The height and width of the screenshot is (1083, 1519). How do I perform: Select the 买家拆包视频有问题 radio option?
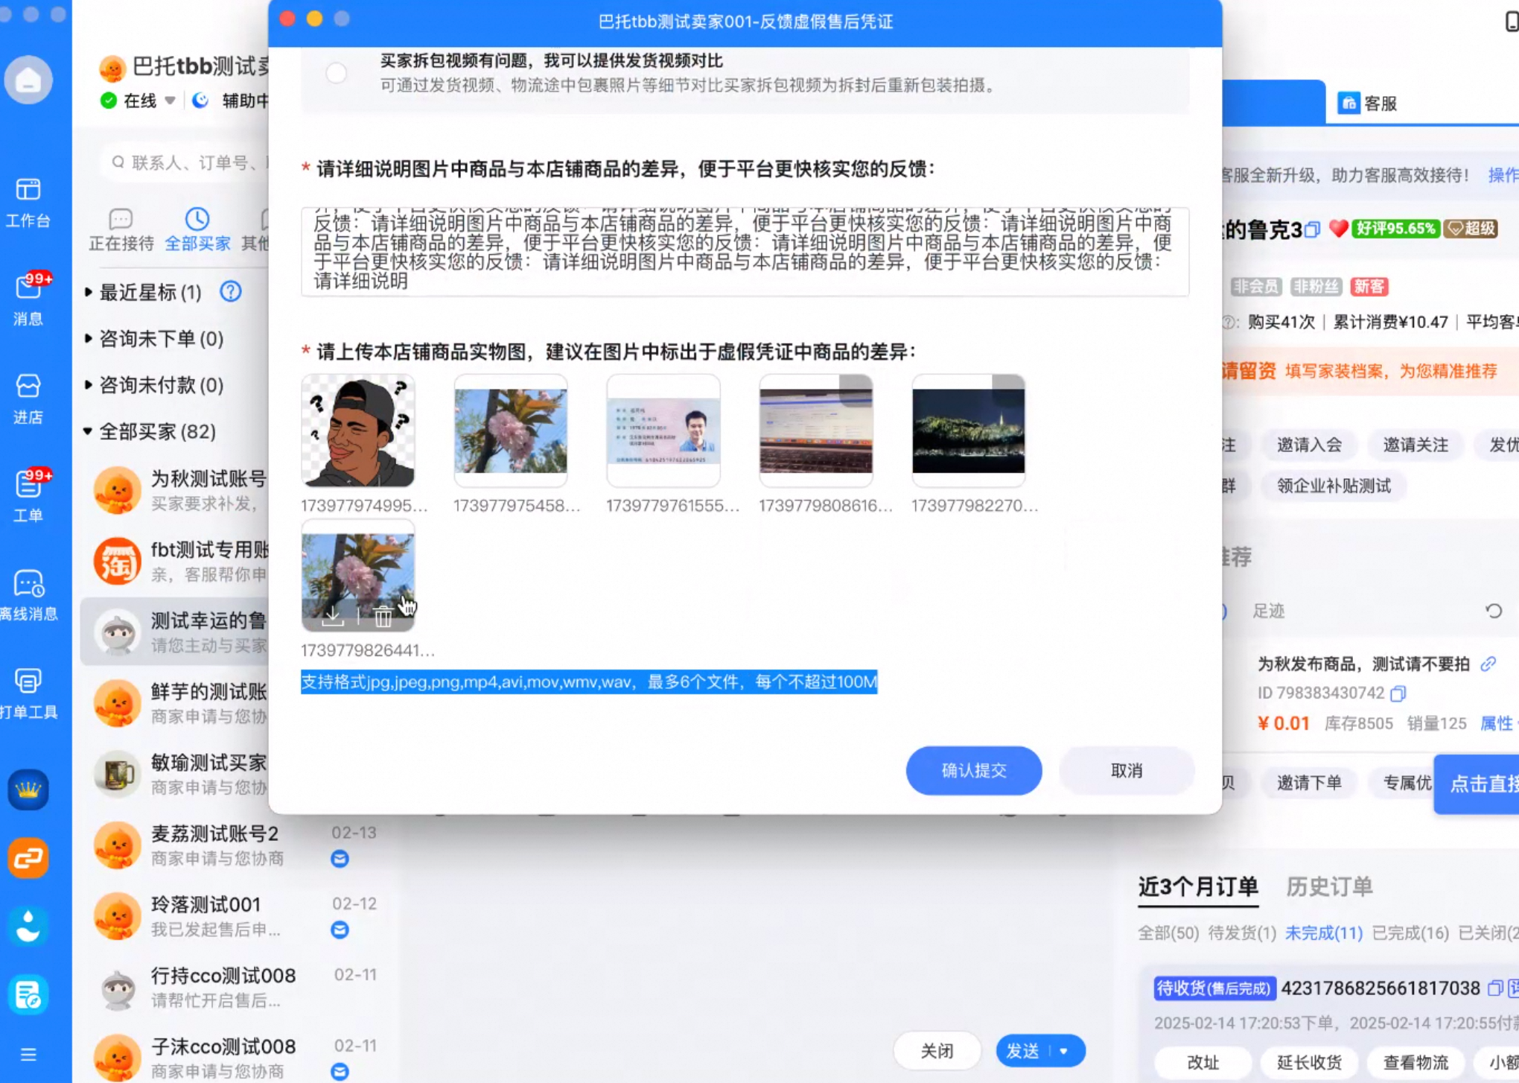[337, 73]
